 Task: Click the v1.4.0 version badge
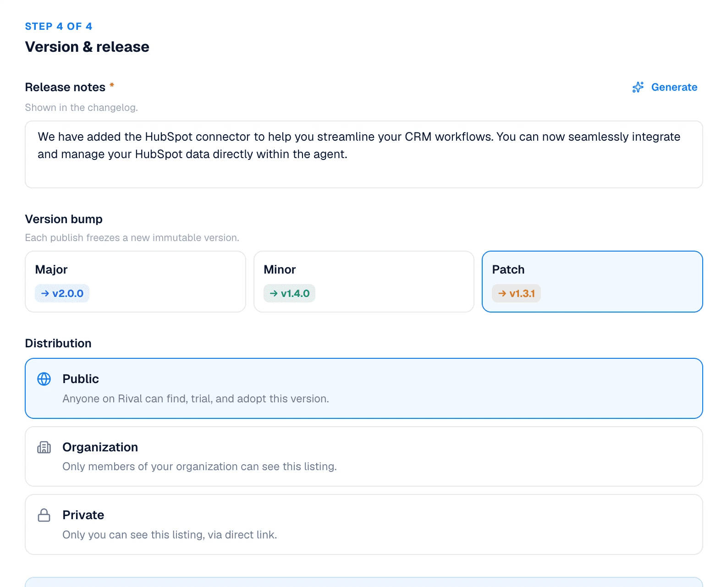click(x=289, y=293)
